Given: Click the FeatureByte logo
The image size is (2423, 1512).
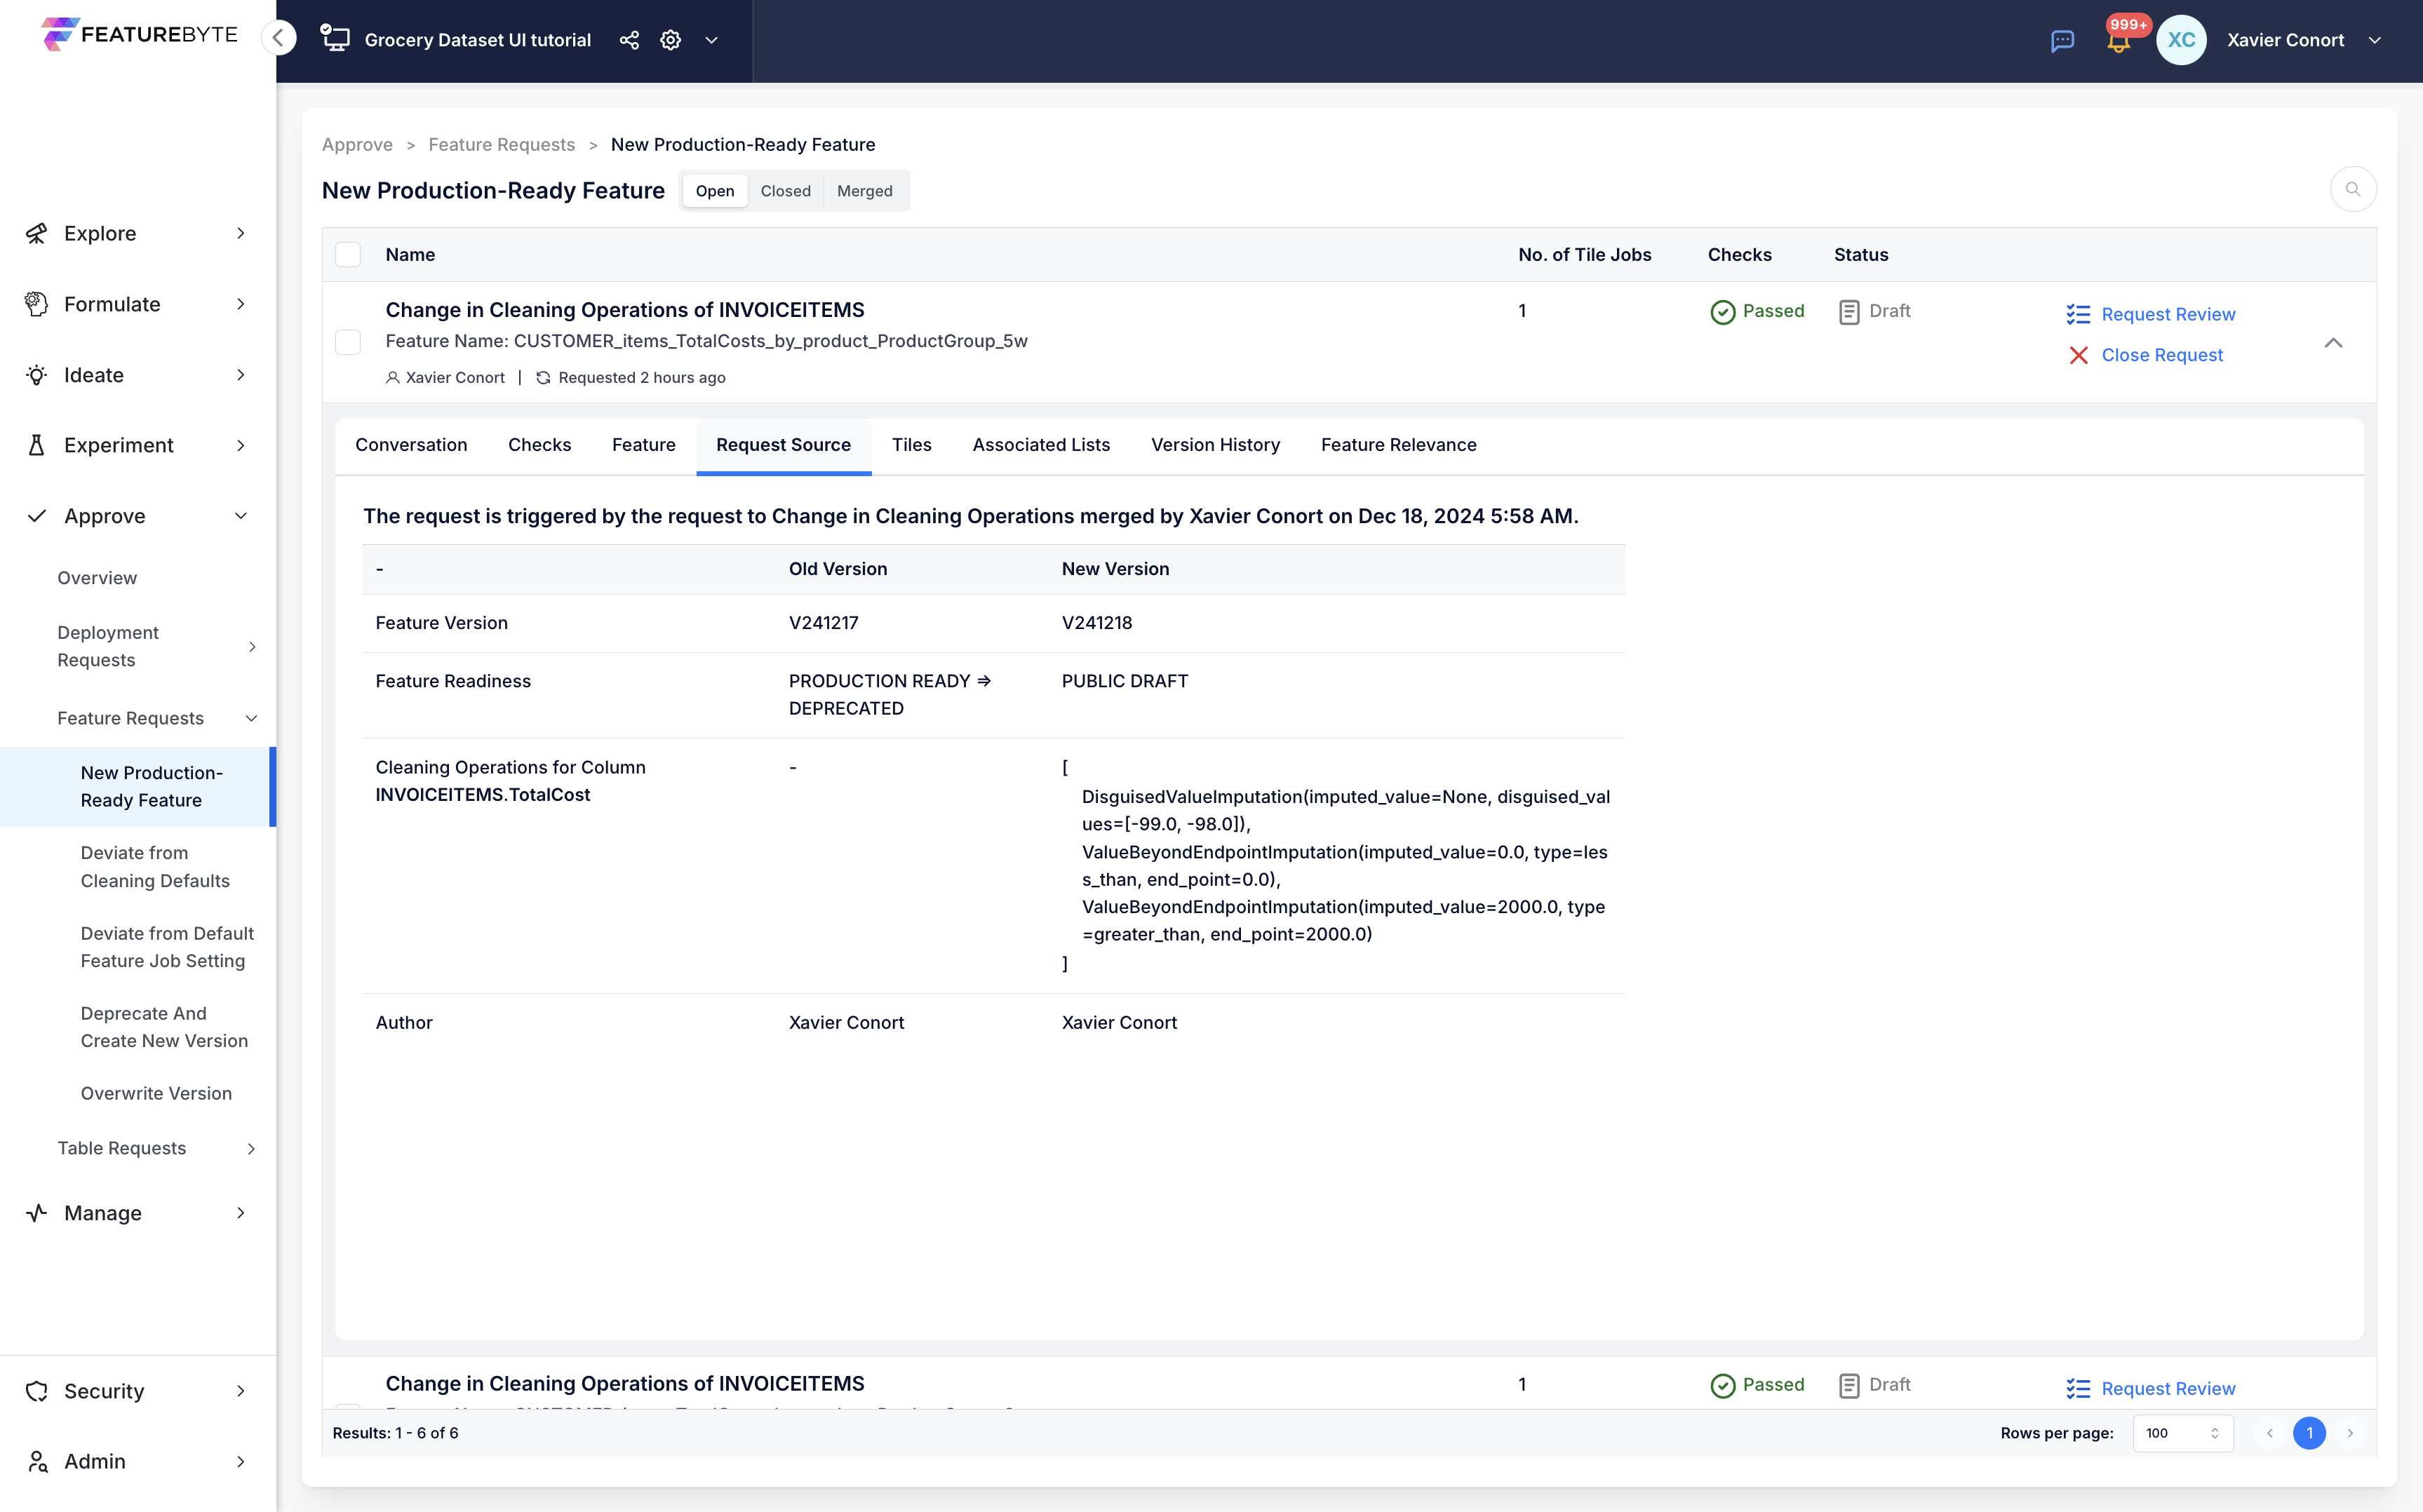Looking at the screenshot, I should [139, 34].
